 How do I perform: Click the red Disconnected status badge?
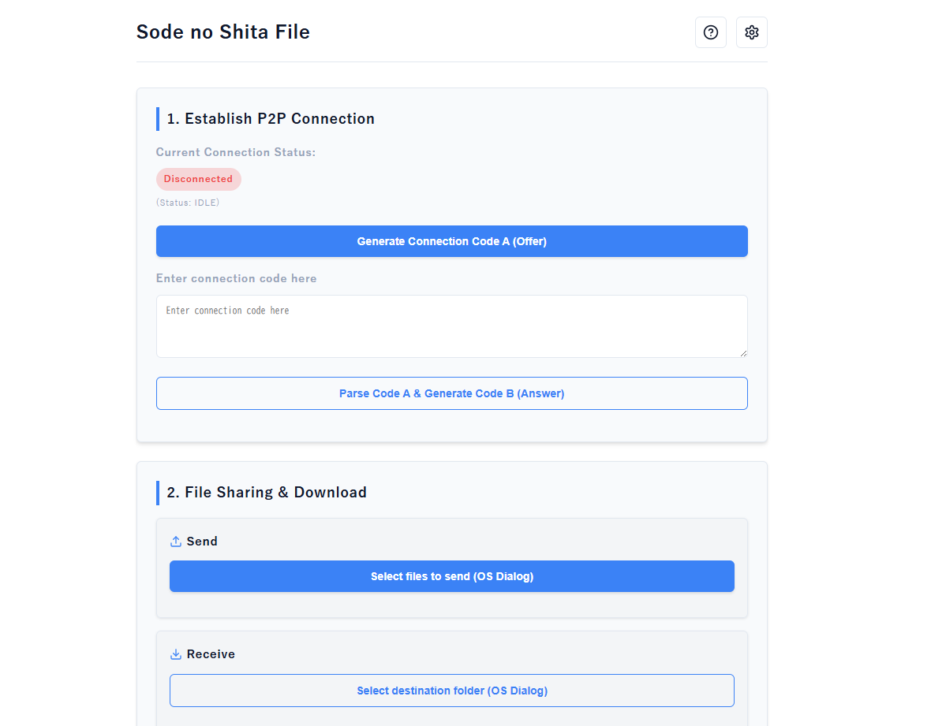point(198,179)
